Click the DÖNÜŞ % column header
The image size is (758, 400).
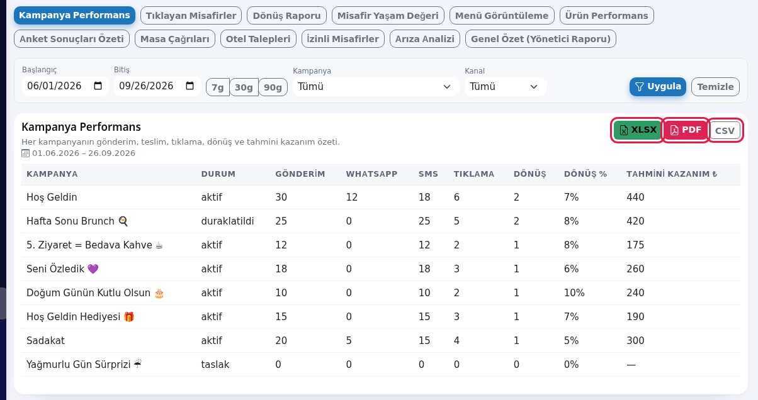tap(585, 174)
